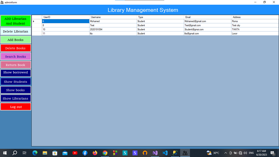
Task: Switch to Visual Studio on the taskbar
Action: coord(155,153)
